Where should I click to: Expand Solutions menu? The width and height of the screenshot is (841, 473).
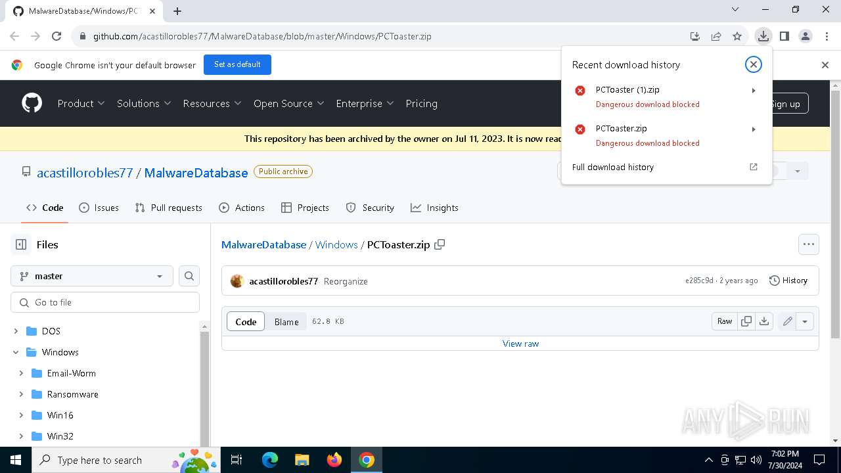[144, 103]
